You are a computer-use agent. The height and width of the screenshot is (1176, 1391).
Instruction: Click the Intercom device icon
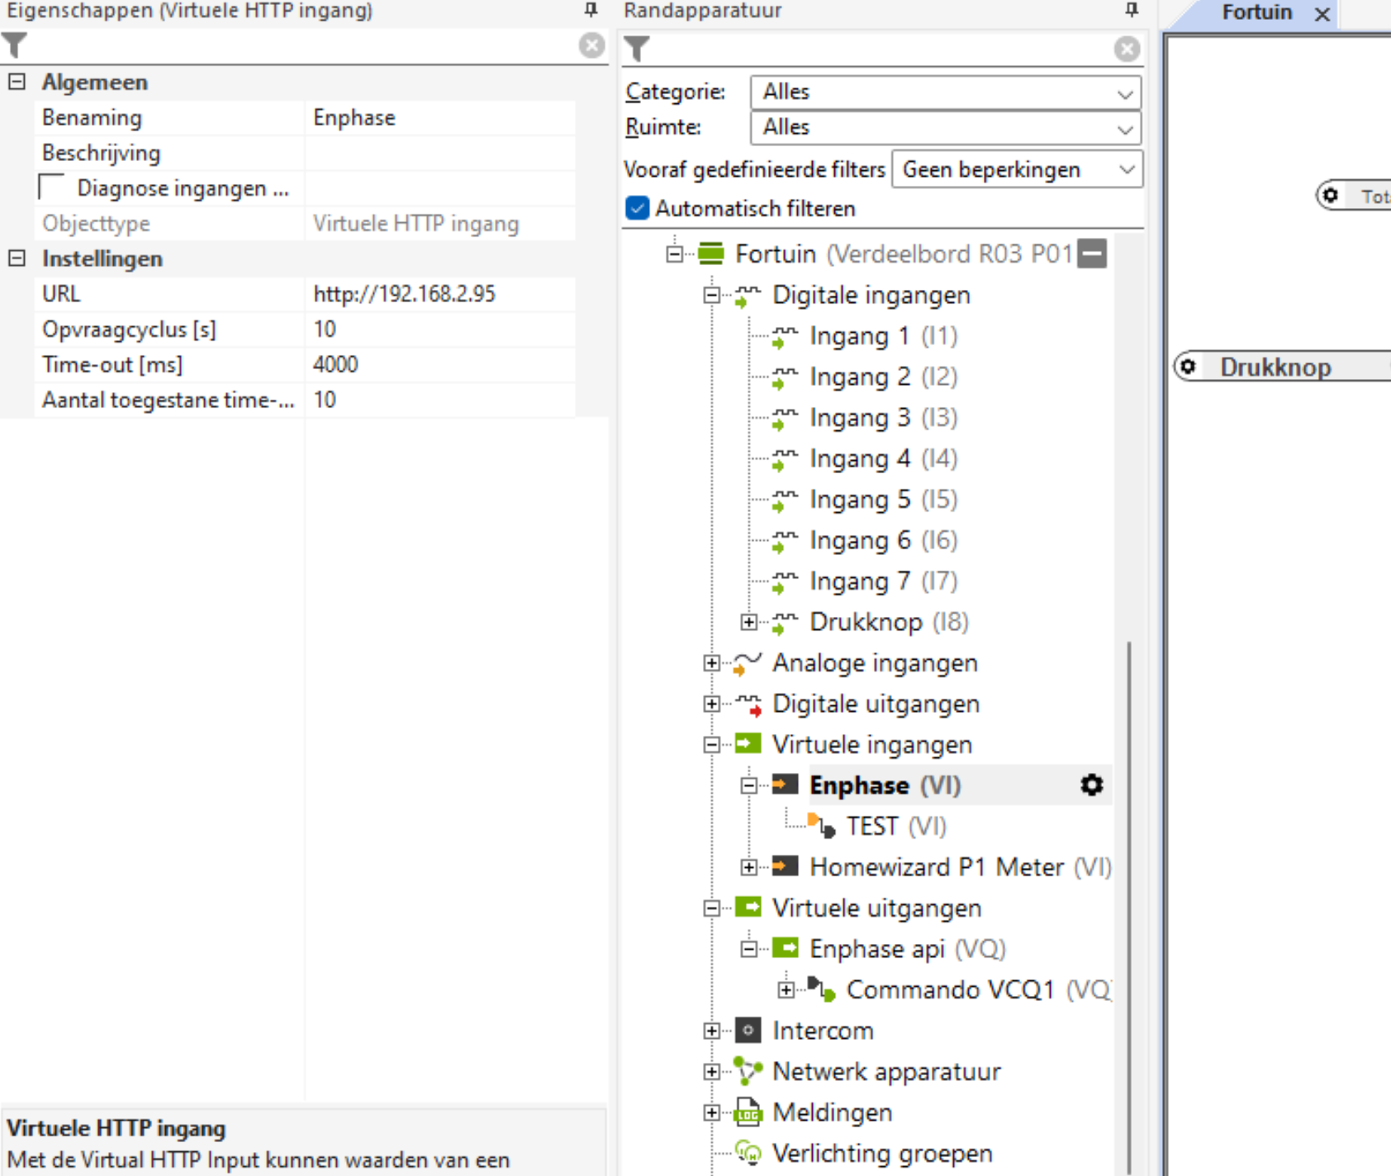[748, 1031]
